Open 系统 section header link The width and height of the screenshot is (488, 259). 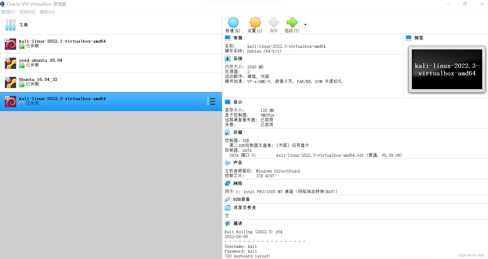(x=238, y=59)
